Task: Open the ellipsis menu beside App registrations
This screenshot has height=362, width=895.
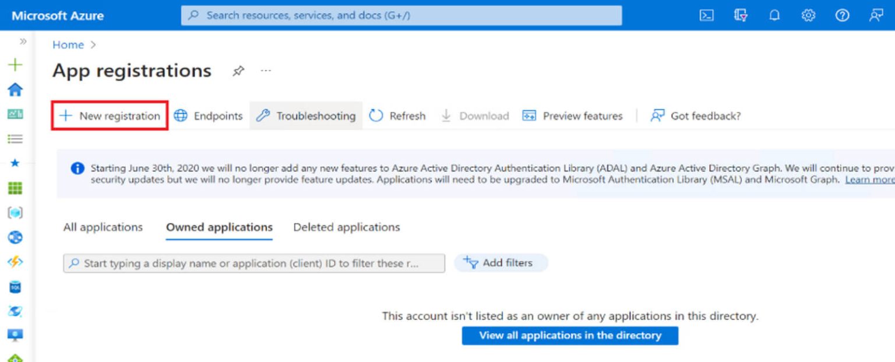Action: point(266,71)
